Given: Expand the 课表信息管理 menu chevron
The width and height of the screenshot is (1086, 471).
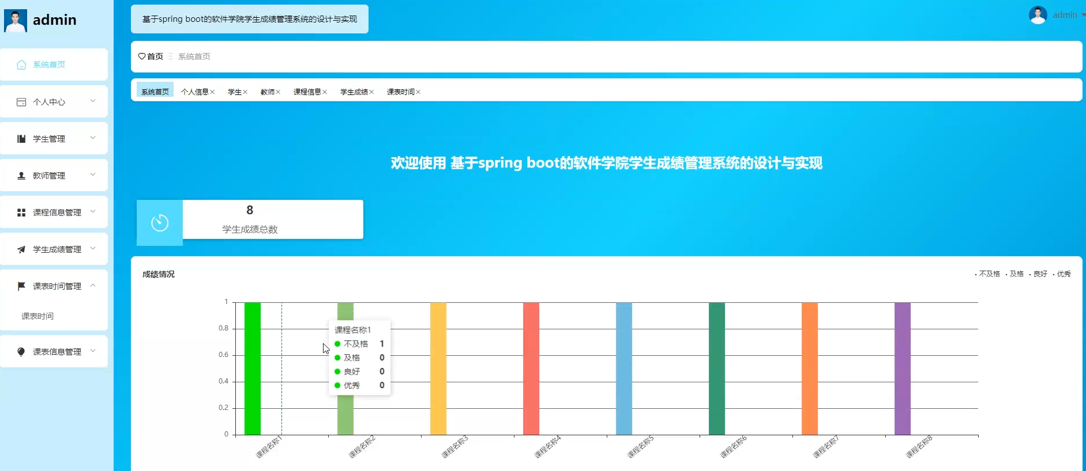Looking at the screenshot, I should (x=93, y=351).
